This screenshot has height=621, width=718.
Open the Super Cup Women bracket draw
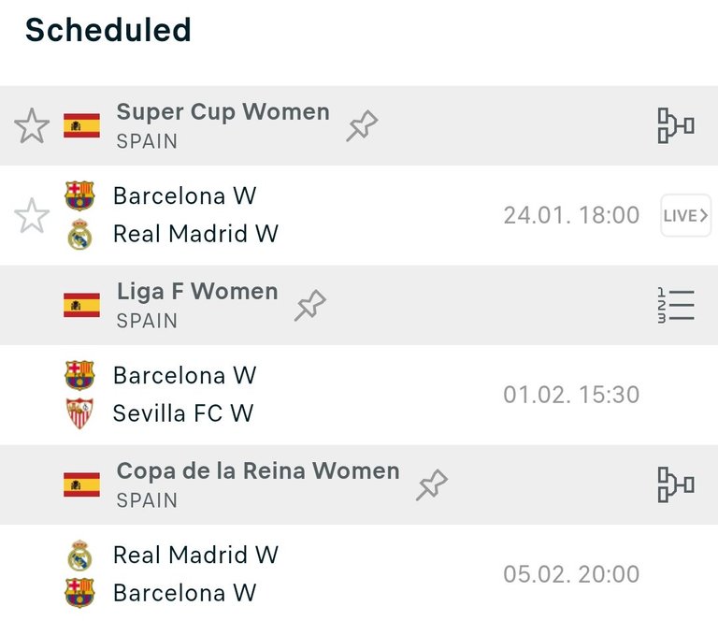[675, 125]
